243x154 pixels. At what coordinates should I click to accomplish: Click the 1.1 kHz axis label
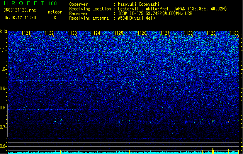3,50
